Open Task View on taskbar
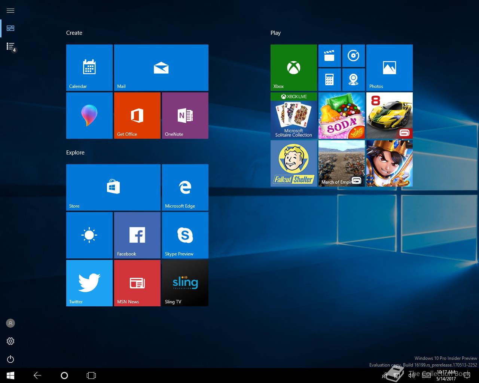 (x=91, y=376)
